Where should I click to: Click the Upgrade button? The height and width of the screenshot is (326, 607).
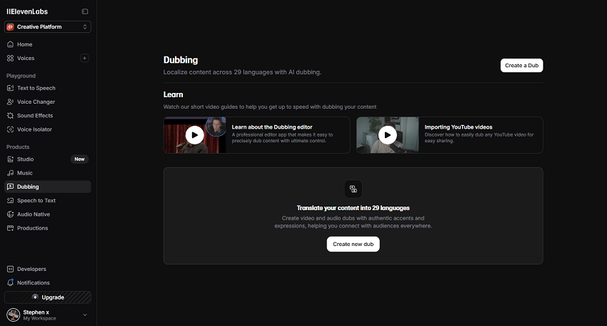tap(48, 297)
